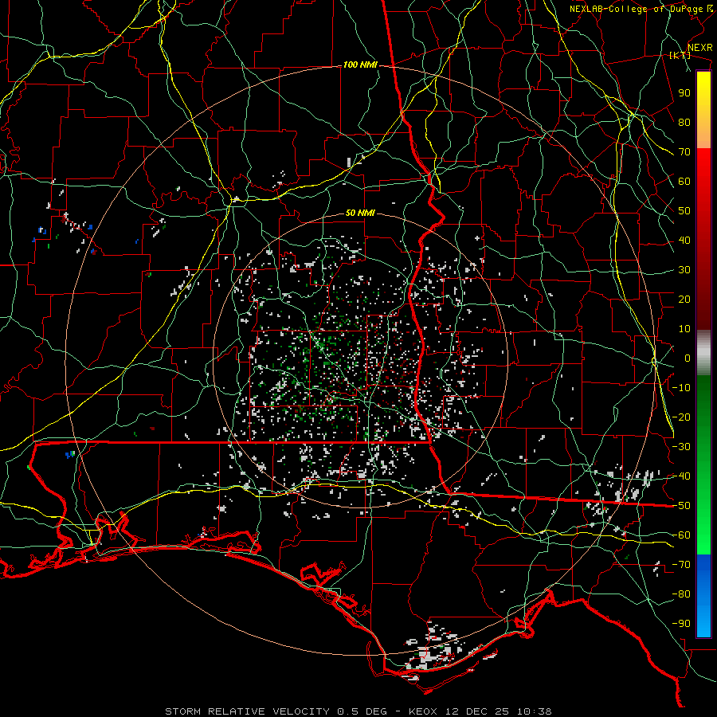This screenshot has width=717, height=717.
Task: Click the positive 30 scale label
Action: [684, 270]
